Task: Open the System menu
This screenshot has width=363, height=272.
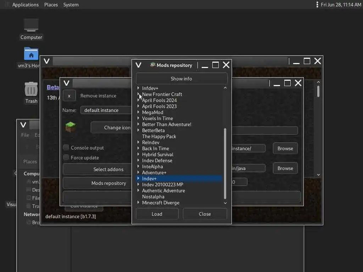Action: [x=71, y=5]
